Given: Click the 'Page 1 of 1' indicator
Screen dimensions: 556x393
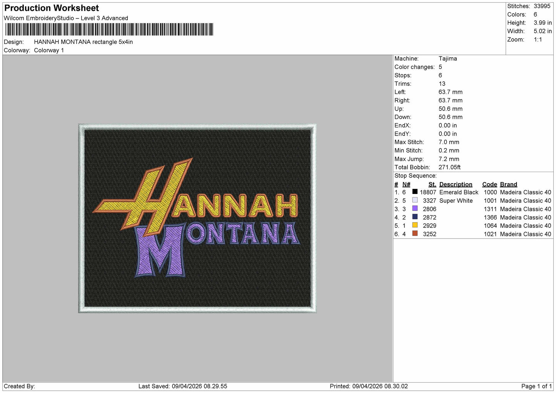Looking at the screenshot, I should (x=536, y=386).
